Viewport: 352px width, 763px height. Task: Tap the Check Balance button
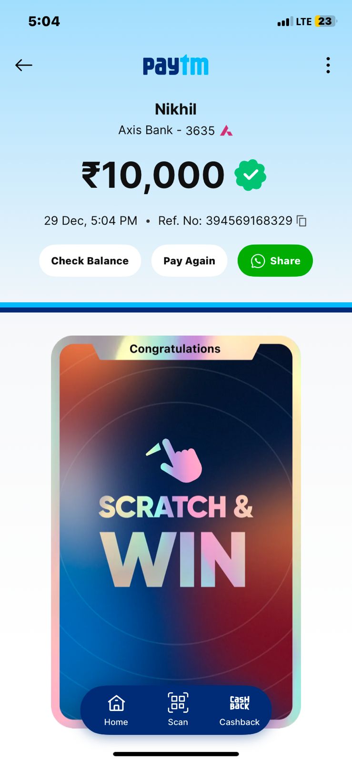click(x=90, y=261)
